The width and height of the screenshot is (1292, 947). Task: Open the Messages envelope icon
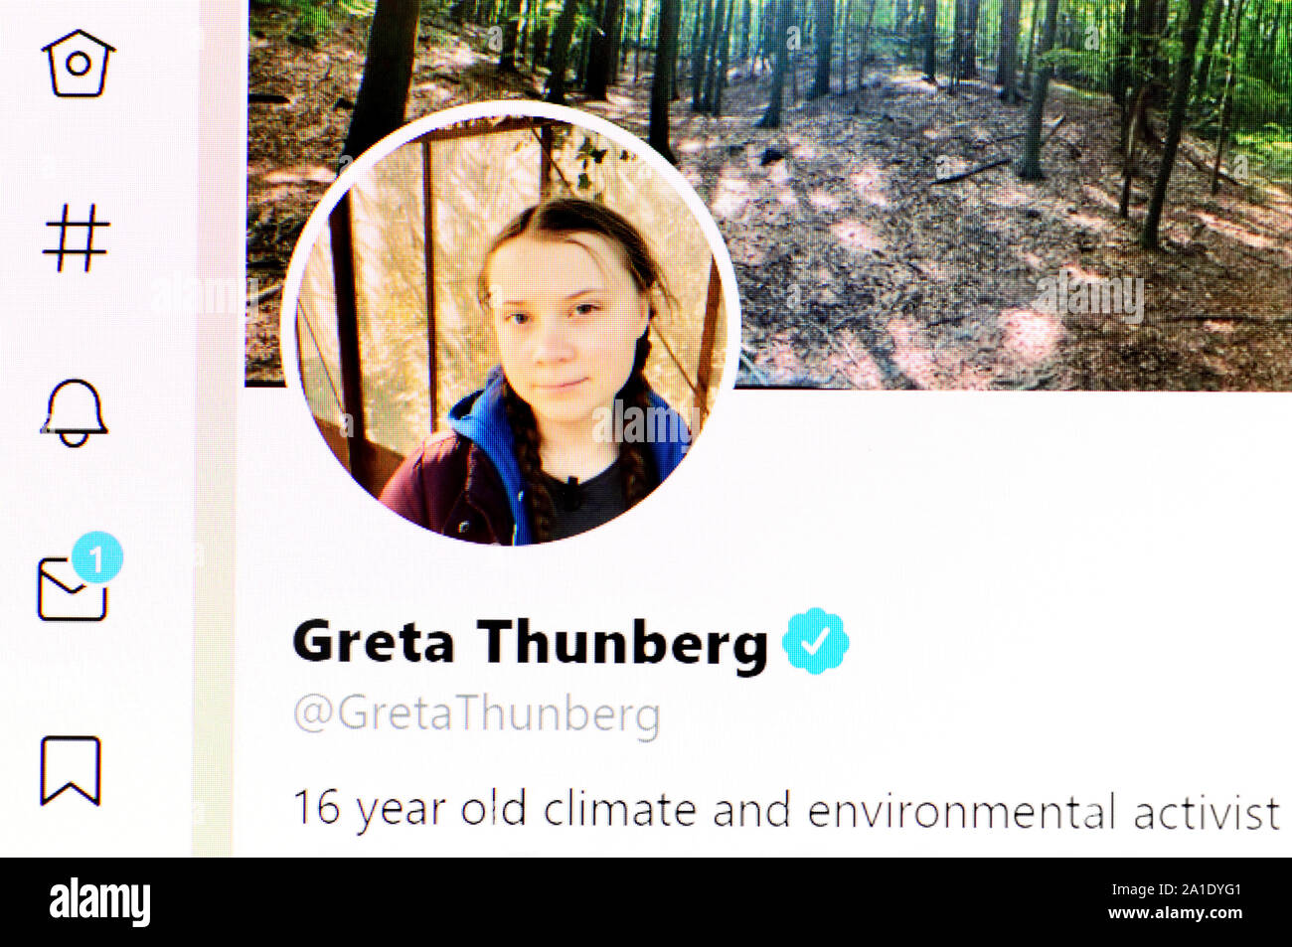pos(73,589)
